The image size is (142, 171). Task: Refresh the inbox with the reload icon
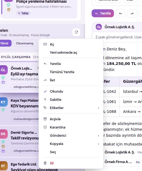point(76,32)
